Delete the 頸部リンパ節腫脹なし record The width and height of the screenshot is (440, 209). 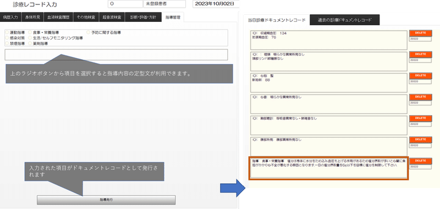coord(420,54)
